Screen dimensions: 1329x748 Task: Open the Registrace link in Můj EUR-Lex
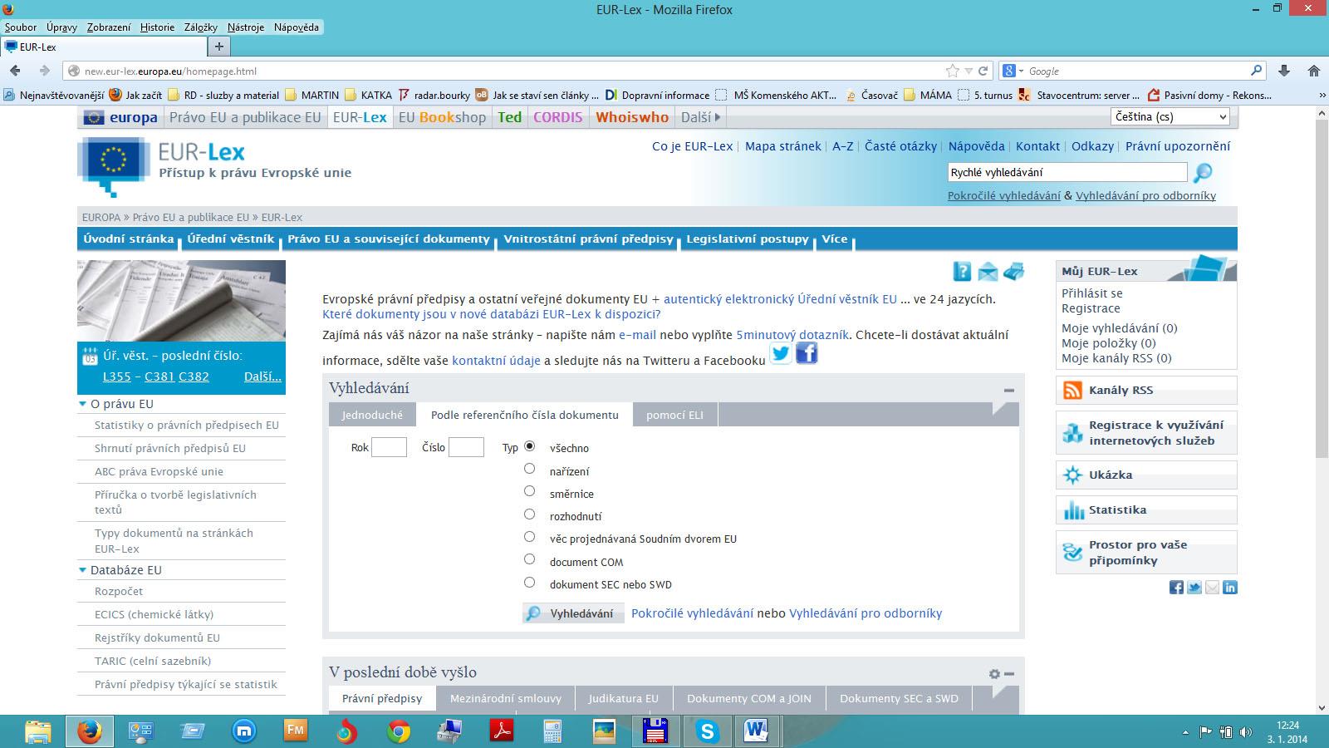coord(1091,308)
